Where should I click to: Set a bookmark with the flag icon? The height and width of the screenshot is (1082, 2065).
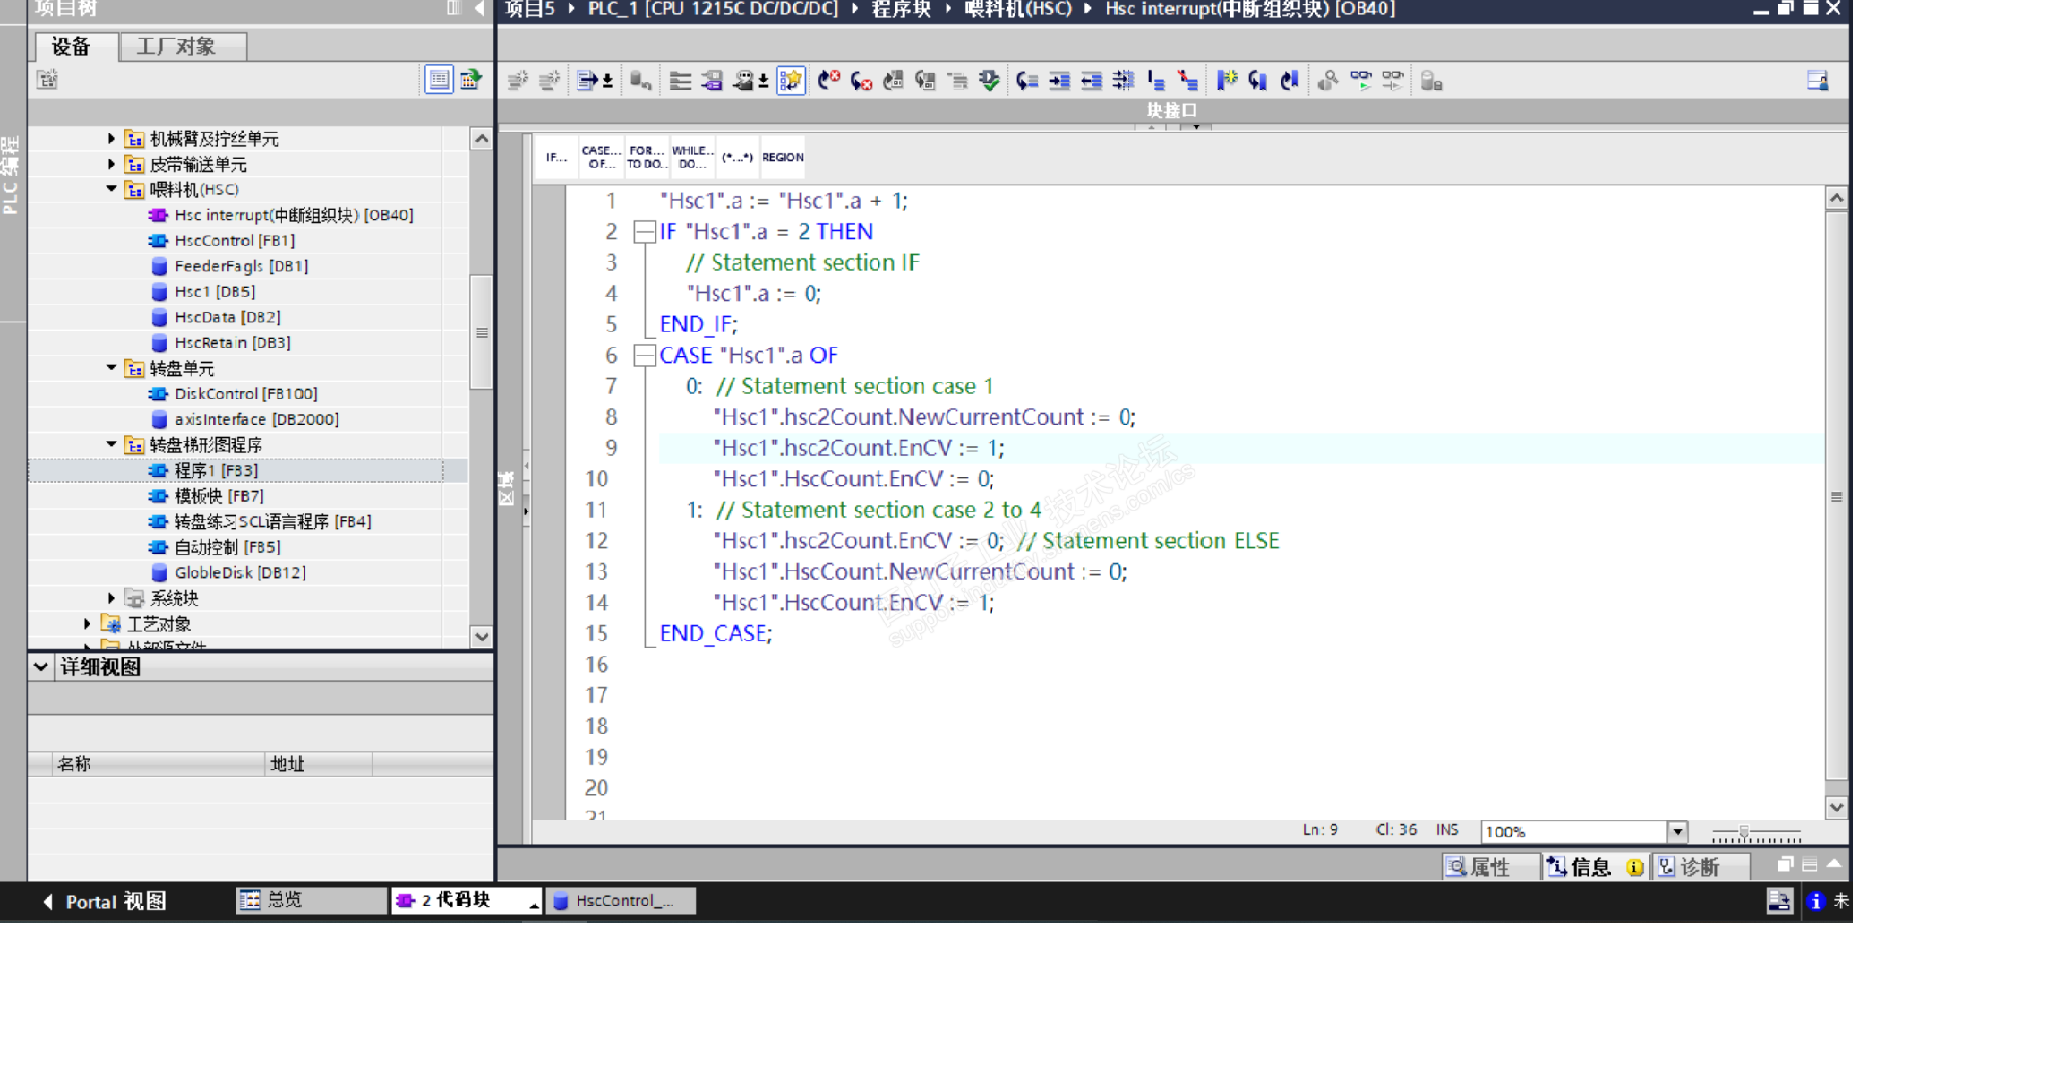click(1226, 82)
